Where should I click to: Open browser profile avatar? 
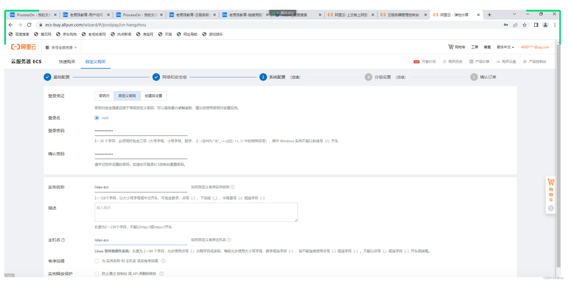pyautogui.click(x=545, y=25)
